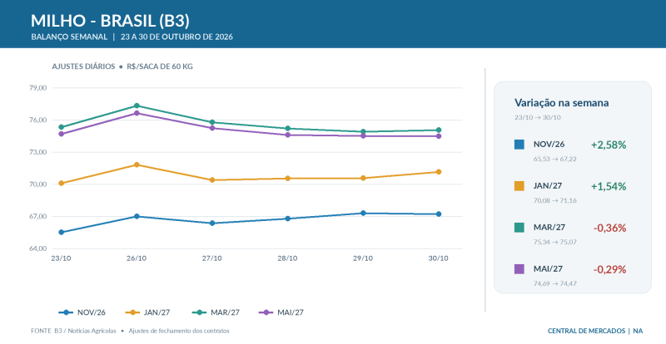Click the -0,29% weekly variation value
Viewport: 666px width, 344px height.
[x=610, y=270]
